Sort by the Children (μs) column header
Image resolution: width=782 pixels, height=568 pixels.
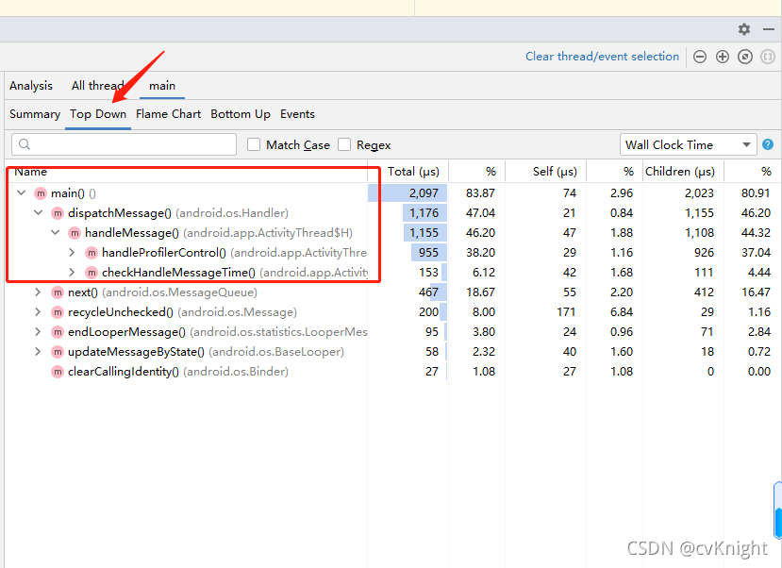coord(680,172)
